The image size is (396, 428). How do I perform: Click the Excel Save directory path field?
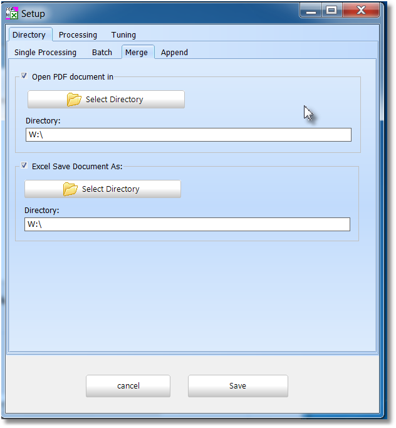(x=187, y=224)
